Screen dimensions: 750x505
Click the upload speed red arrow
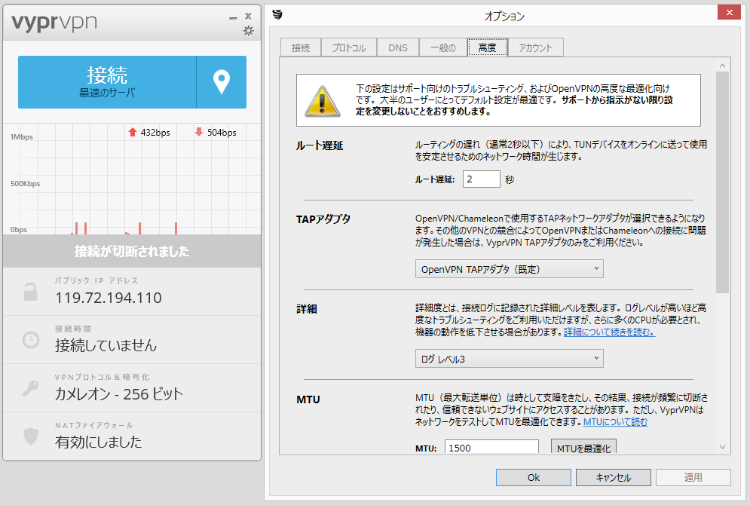coord(133,132)
